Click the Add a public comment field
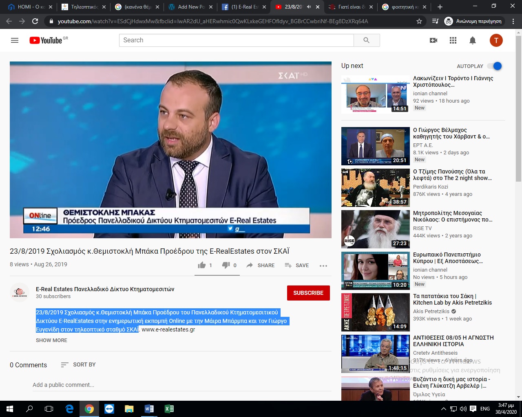Image resolution: width=522 pixels, height=417 pixels. [182, 385]
